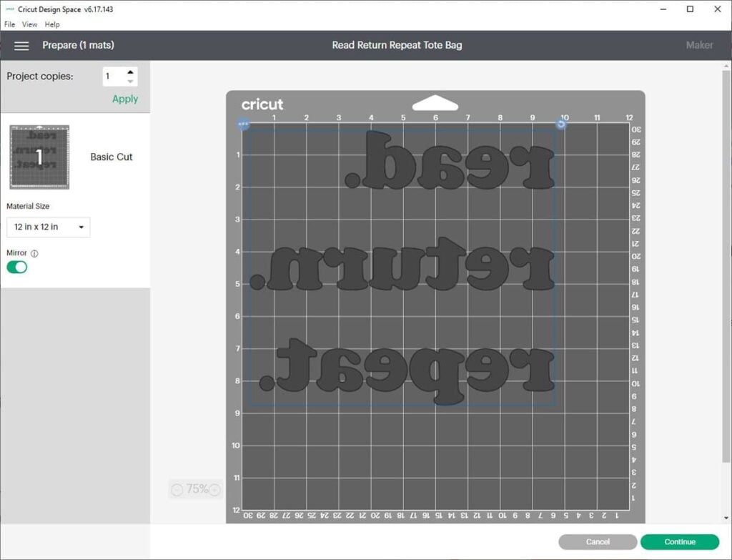
Task: Decrease project copies with the down arrow
Action: click(130, 82)
